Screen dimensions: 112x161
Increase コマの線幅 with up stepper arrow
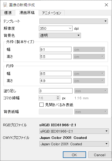point(58,97)
